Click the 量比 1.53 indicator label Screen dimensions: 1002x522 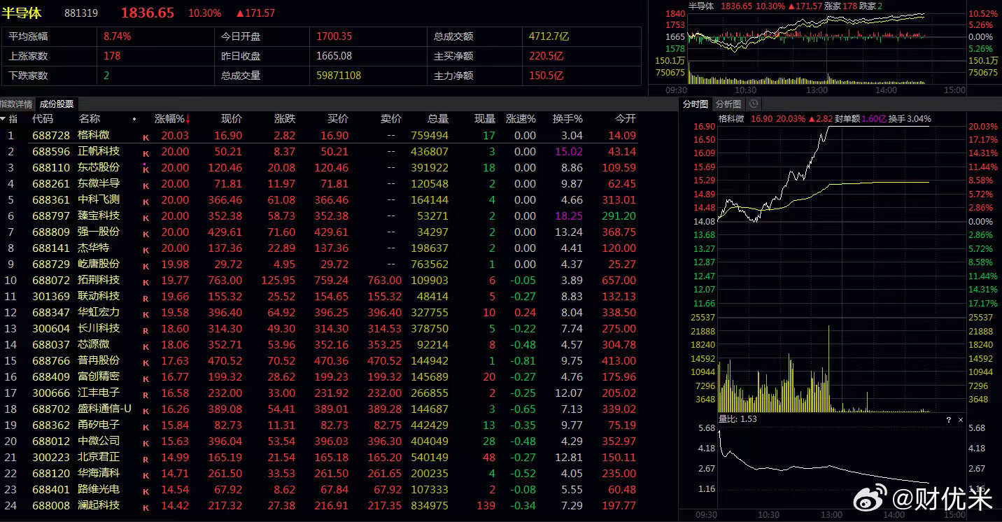738,419
